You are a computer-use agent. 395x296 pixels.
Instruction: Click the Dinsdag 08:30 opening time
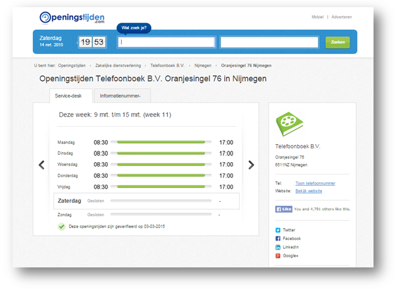(x=101, y=154)
